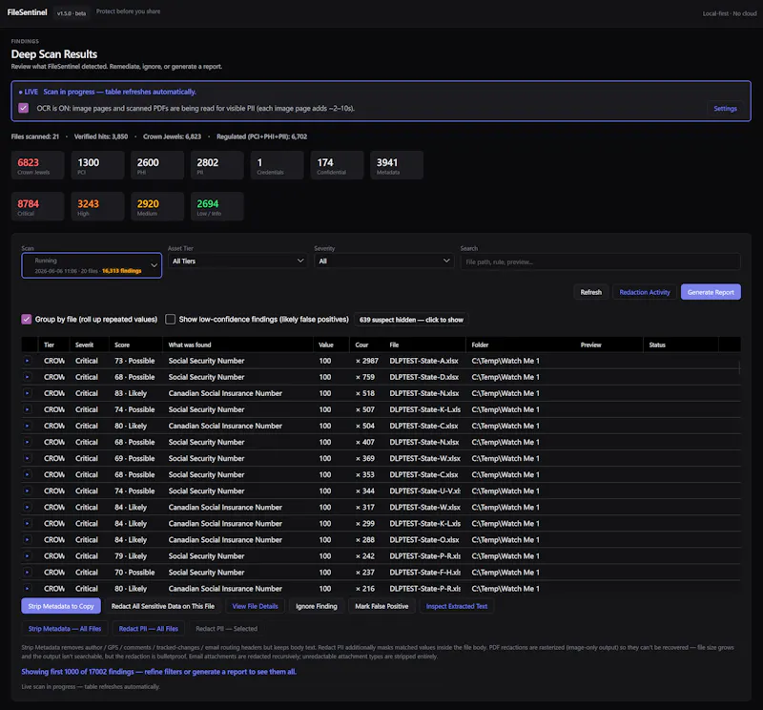Expand the DLPTEST-State-A.xlsx finding row
The width and height of the screenshot is (763, 710).
tap(28, 361)
